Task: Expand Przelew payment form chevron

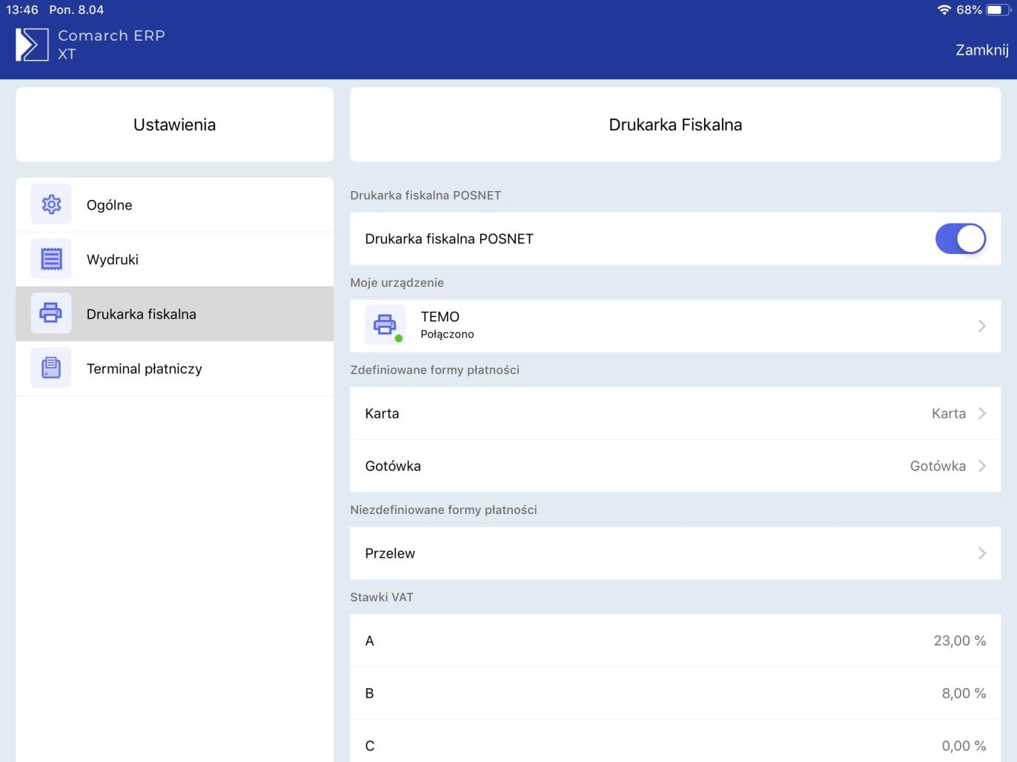Action: pos(981,553)
